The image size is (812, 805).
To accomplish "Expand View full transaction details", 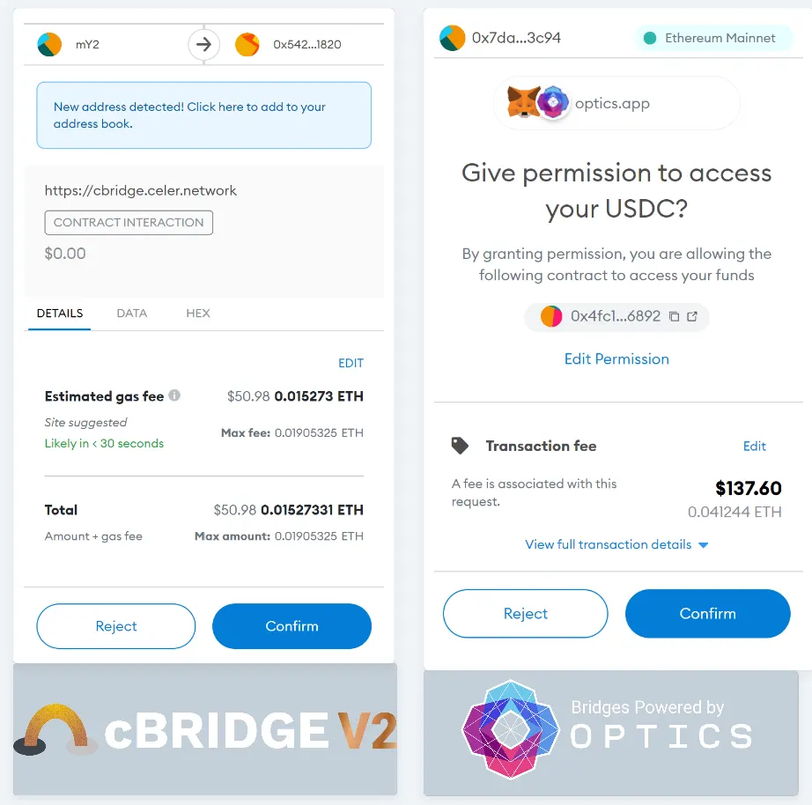I will 616,544.
